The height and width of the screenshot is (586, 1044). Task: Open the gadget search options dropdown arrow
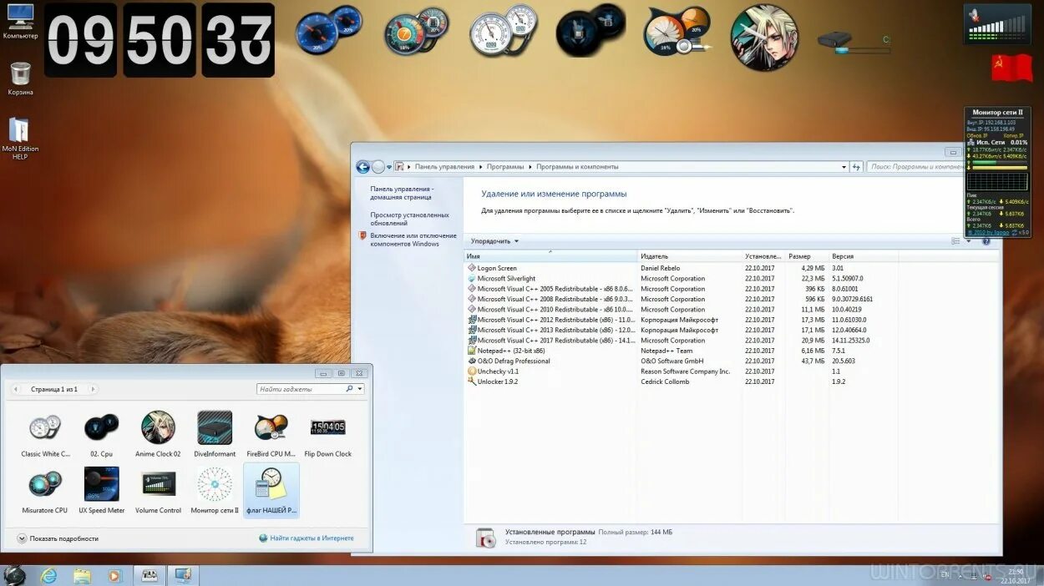tap(360, 389)
